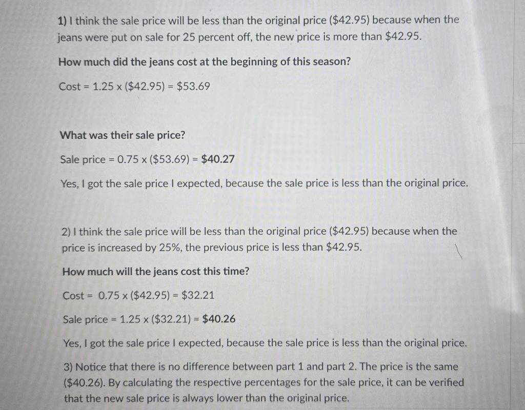525x410 pixels.
Task: Click the text 'jeans were put on sale for 25 percent off'
Action: pyautogui.click(x=154, y=37)
